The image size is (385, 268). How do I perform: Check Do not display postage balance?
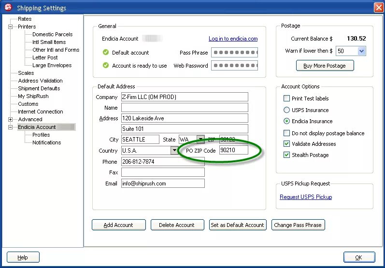coord(286,133)
